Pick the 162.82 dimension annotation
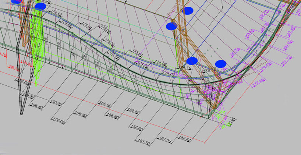This screenshot has height=155, width=301. pyautogui.click(x=184, y=139)
